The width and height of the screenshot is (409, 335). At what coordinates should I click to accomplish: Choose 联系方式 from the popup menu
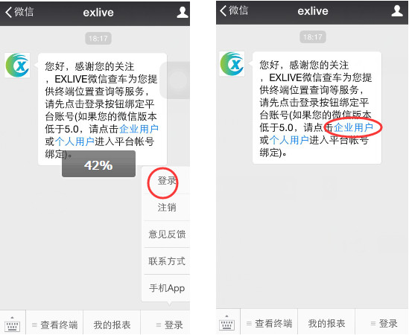point(167,261)
